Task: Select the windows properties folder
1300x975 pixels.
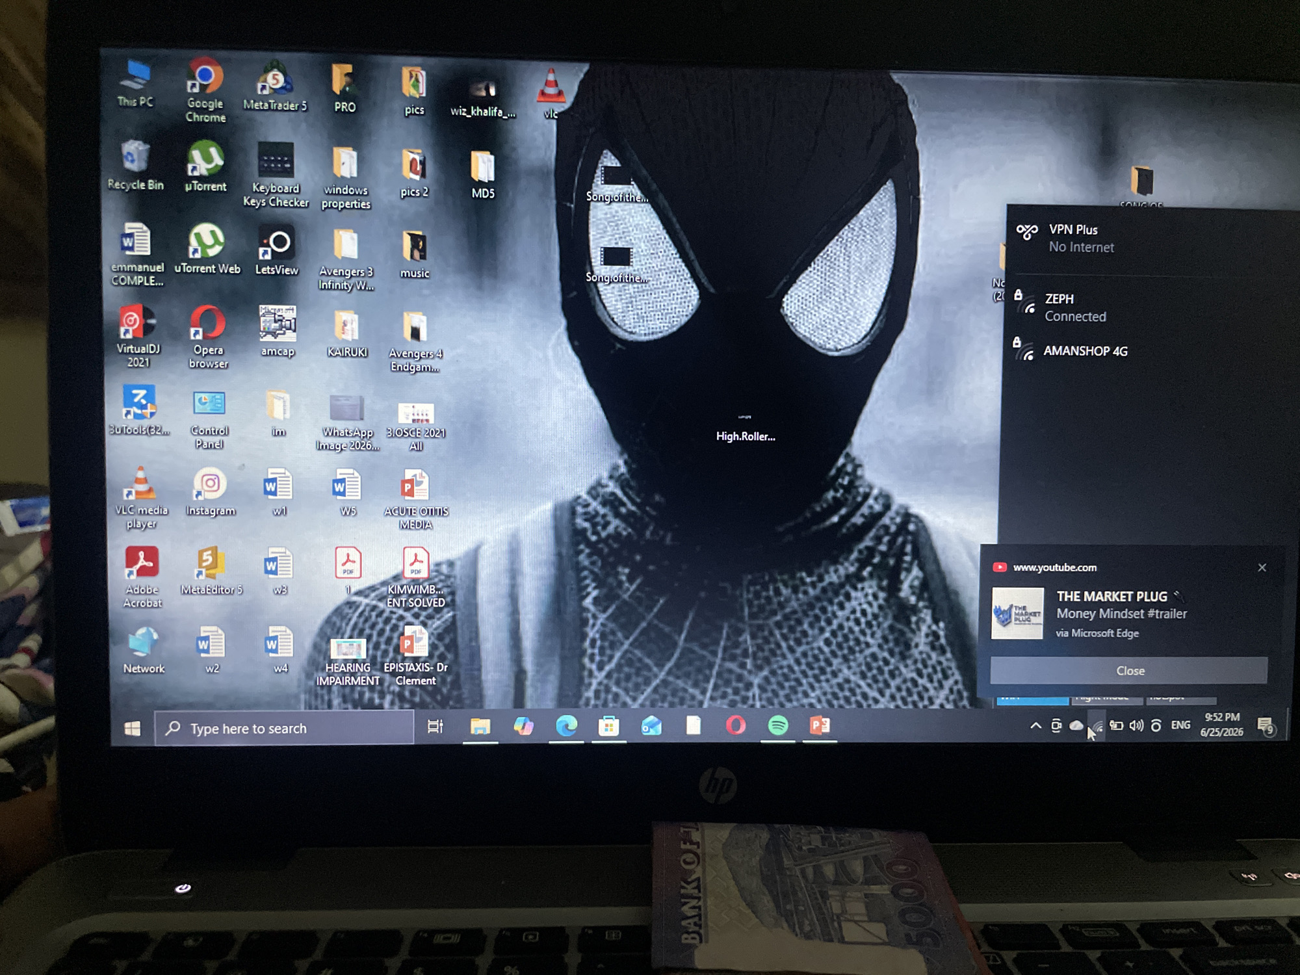Action: pyautogui.click(x=345, y=178)
